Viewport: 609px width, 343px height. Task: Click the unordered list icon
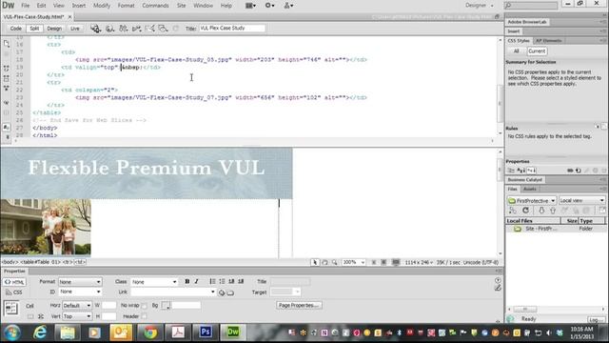[x=212, y=281]
